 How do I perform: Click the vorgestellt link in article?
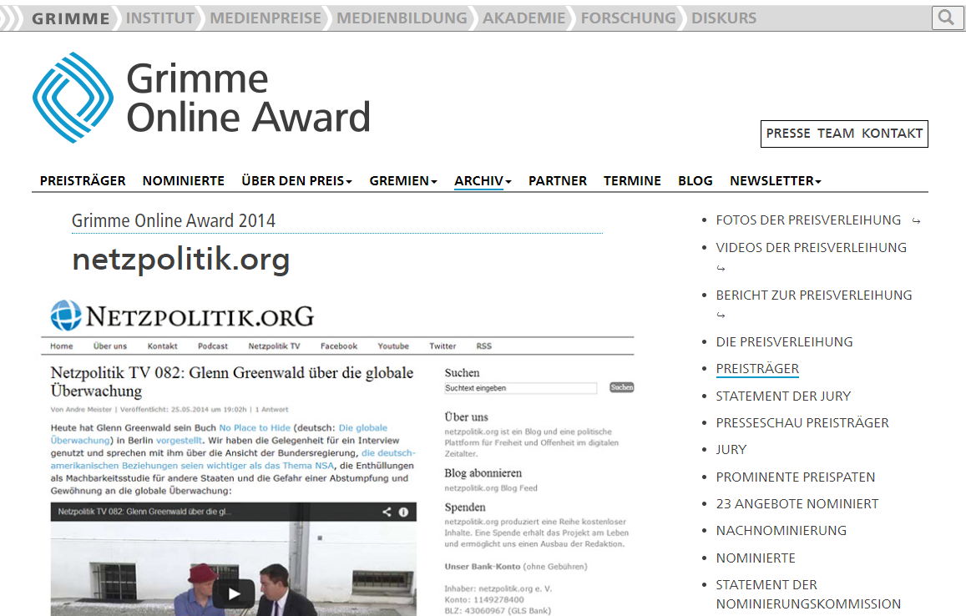[180, 441]
